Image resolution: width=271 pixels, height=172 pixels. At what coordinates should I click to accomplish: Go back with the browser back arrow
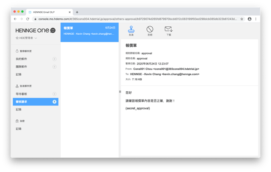click(x=15, y=19)
